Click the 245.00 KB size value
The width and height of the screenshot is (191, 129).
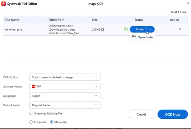98,29
